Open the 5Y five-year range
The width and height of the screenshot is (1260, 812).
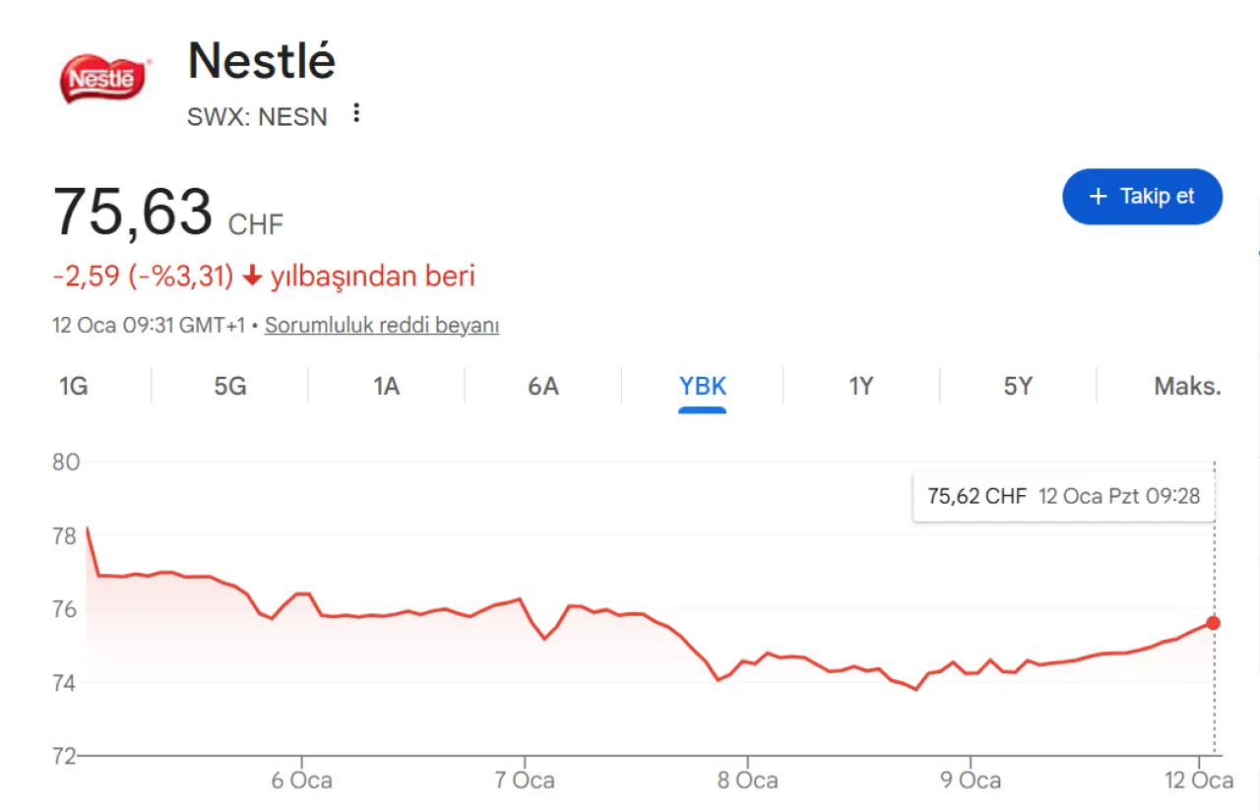point(1018,386)
